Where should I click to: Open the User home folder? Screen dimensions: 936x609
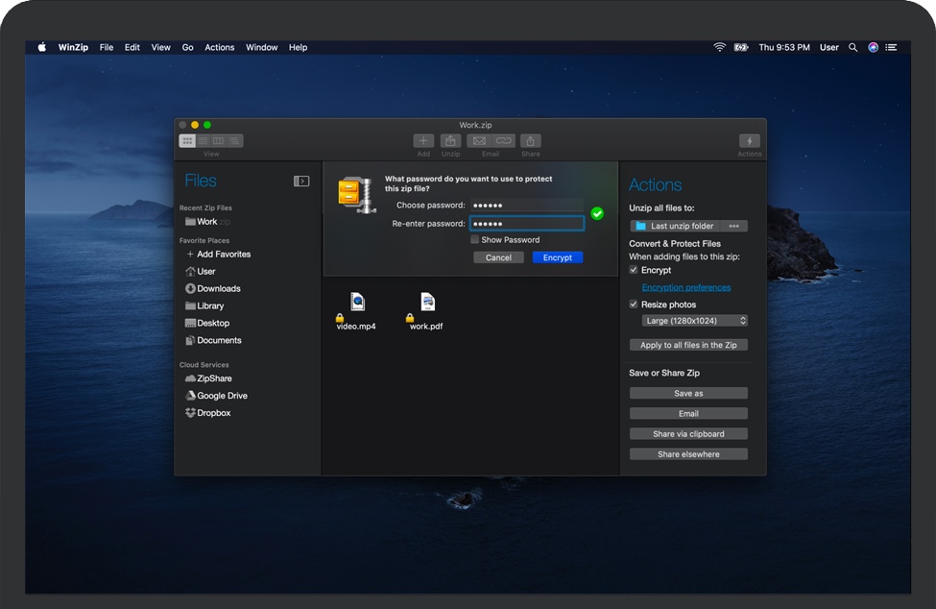click(x=200, y=271)
